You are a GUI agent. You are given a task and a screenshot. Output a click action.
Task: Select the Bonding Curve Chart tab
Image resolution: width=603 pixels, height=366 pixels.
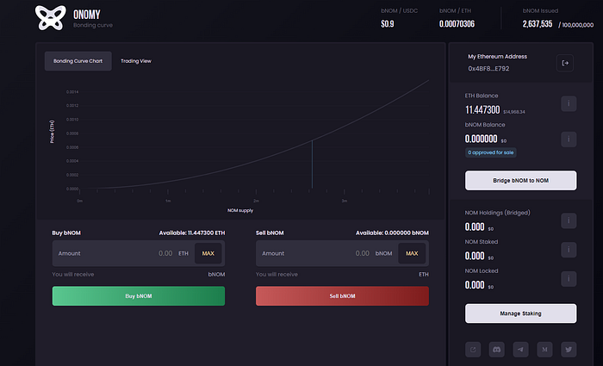[78, 61]
